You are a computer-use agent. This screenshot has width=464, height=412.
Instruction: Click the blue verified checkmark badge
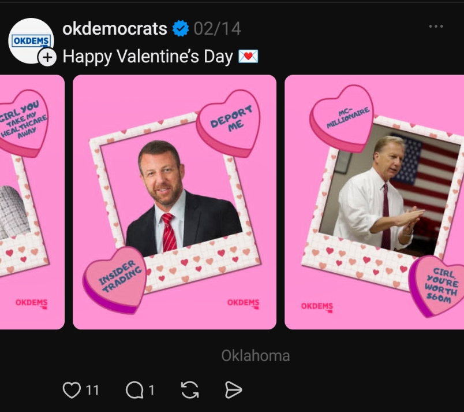click(x=181, y=28)
